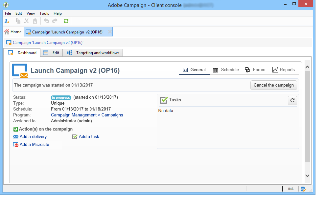The height and width of the screenshot is (204, 325).
Task: Click the large campaign envelope icon
Action: (x=20, y=71)
